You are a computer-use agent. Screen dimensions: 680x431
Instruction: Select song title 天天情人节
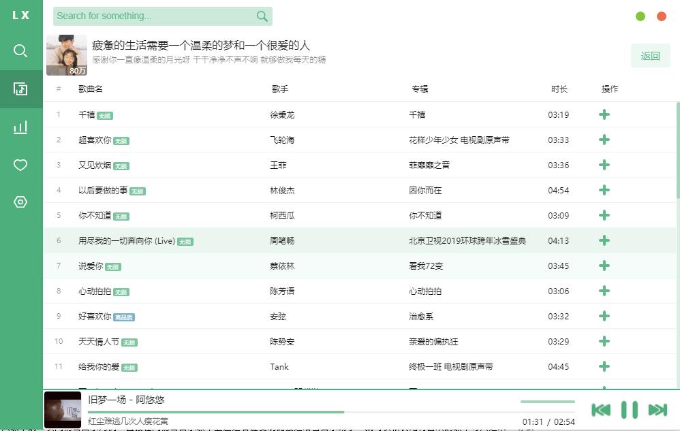point(99,341)
